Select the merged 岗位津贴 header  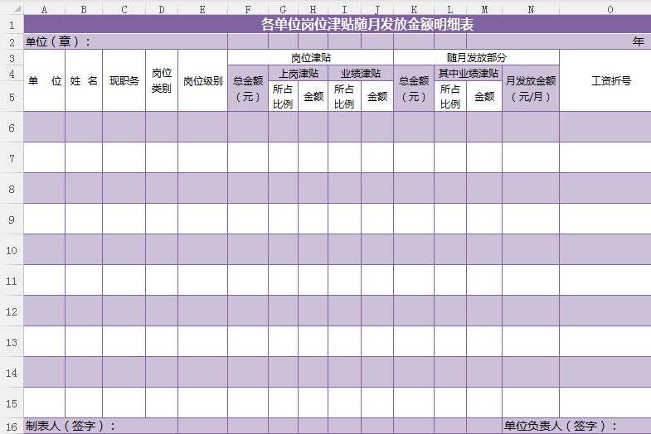(310, 58)
